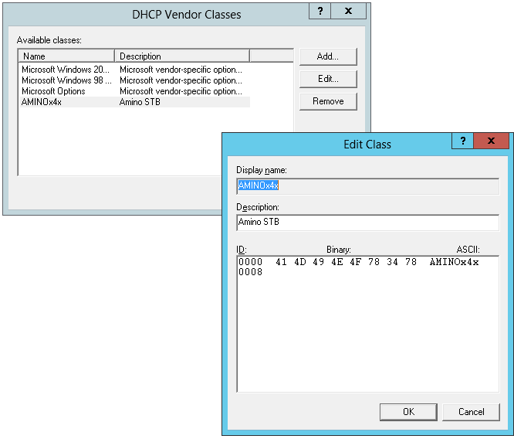Confirm Edit Class with OK
Screen dimensions: 514x439
(408, 412)
